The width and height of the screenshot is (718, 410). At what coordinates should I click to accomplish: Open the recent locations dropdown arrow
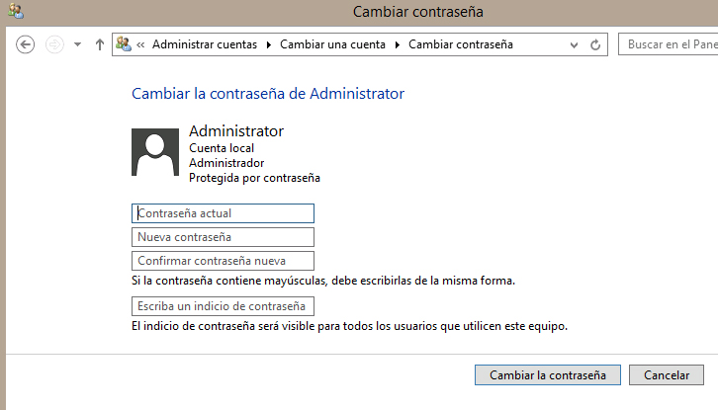77,44
